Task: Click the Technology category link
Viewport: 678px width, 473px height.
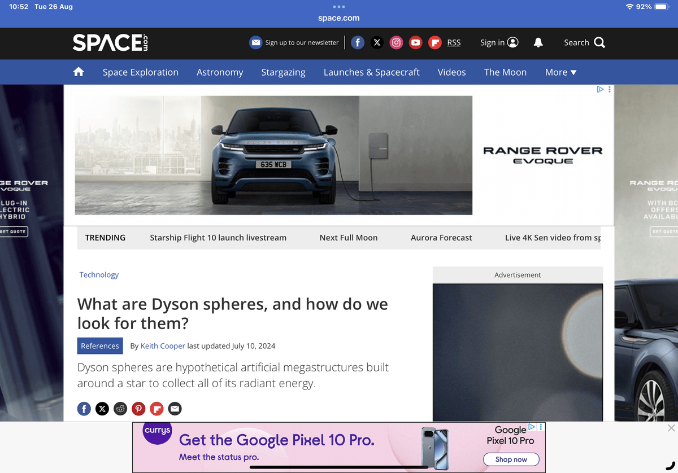Action: (99, 275)
